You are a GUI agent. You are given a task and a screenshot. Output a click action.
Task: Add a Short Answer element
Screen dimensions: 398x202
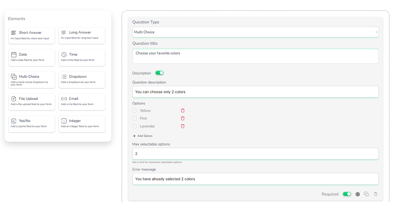click(x=32, y=35)
